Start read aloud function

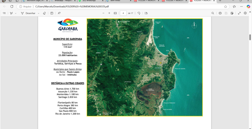59,13
